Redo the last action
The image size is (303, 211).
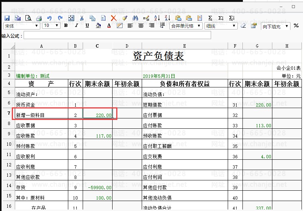point(60,18)
